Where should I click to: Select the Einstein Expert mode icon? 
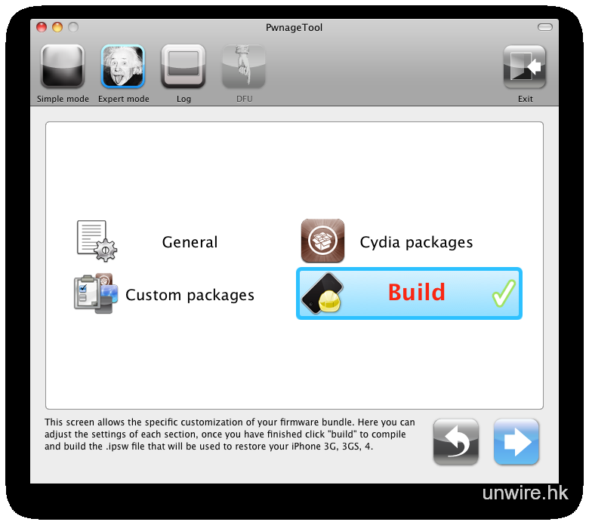pos(123,66)
